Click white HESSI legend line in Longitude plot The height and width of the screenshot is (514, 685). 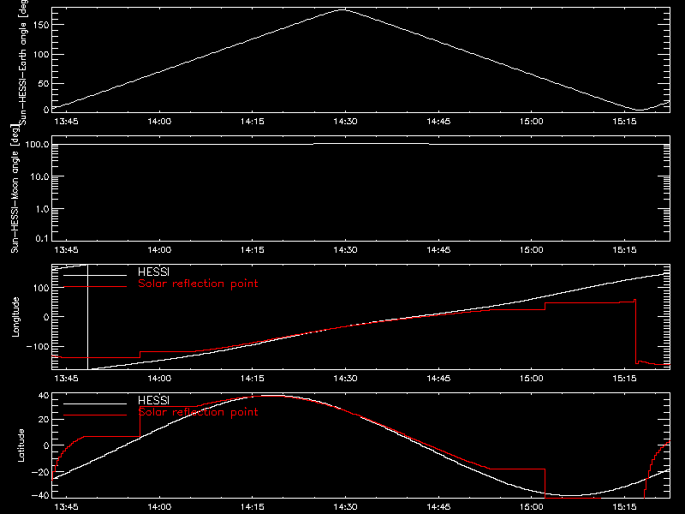[x=95, y=275]
